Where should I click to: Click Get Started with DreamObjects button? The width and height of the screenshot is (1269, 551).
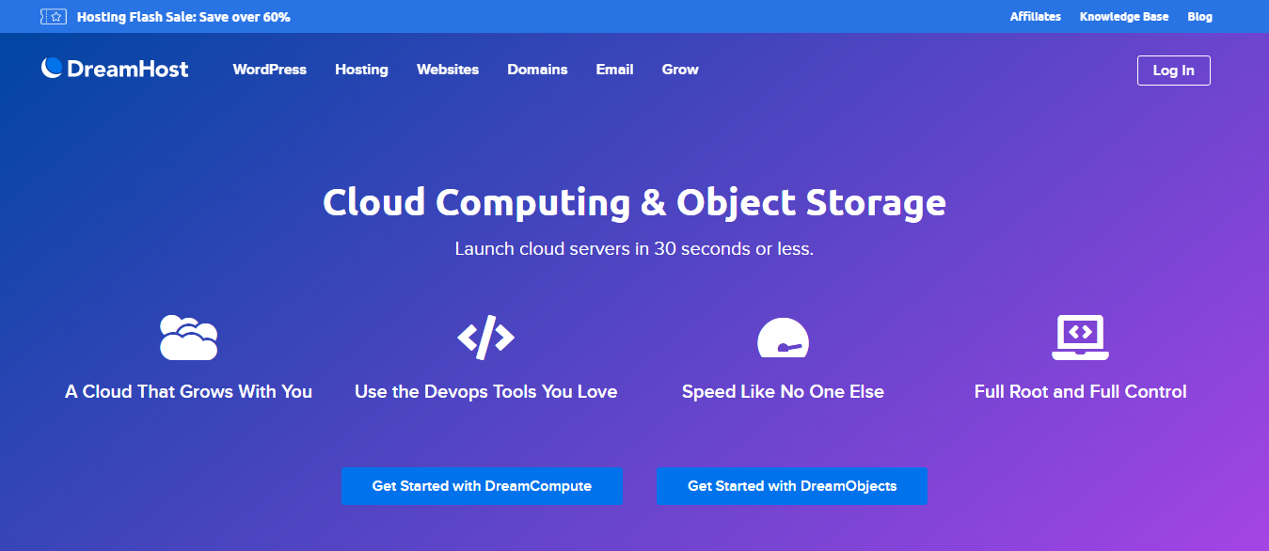click(791, 486)
